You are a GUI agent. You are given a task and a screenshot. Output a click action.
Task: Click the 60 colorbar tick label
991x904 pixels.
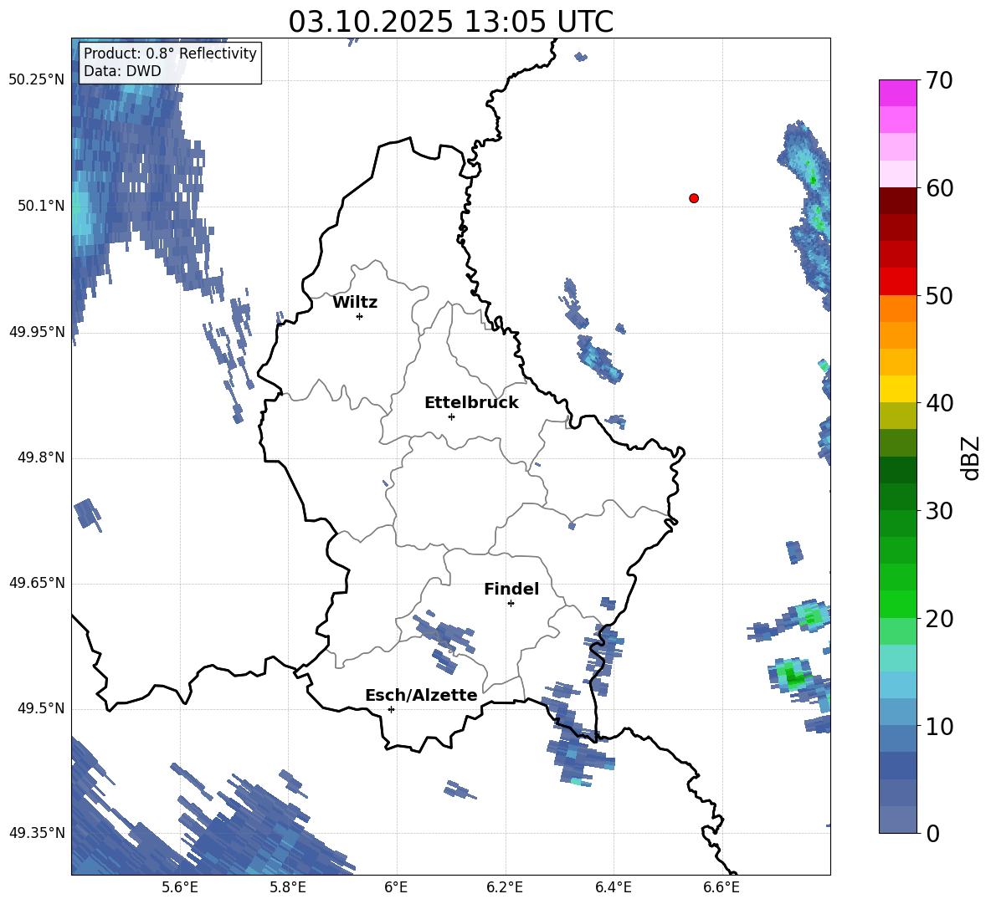(x=939, y=188)
